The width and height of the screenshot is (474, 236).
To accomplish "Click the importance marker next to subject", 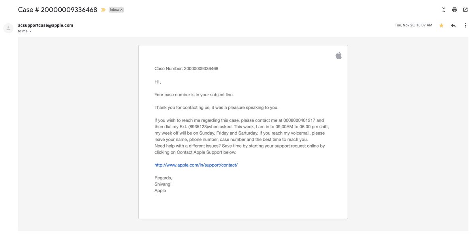I will (103, 10).
